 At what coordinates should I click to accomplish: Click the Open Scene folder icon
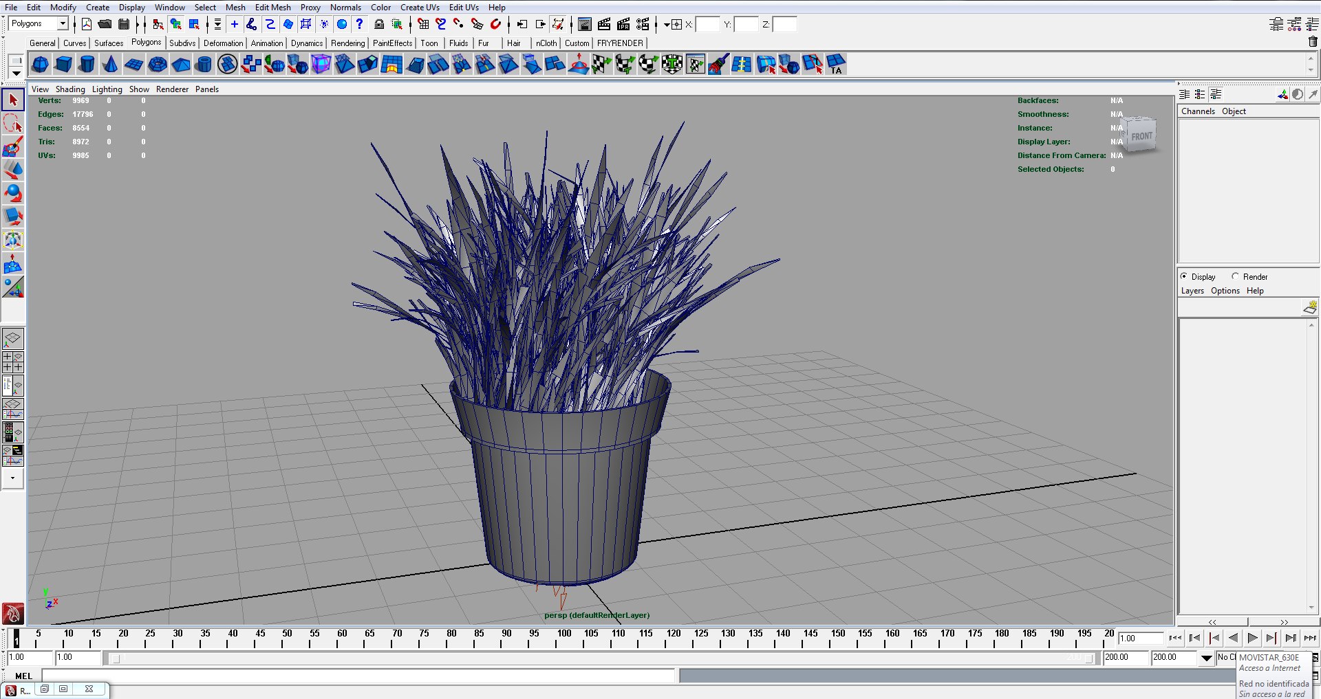tap(105, 24)
